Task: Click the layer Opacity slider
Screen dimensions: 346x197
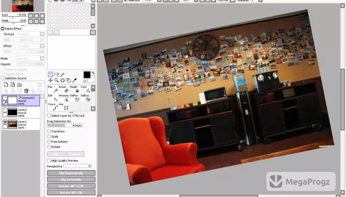Action: (30, 64)
